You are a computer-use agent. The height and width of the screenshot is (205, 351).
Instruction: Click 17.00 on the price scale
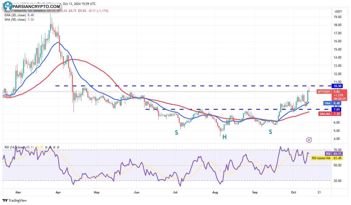point(338,33)
